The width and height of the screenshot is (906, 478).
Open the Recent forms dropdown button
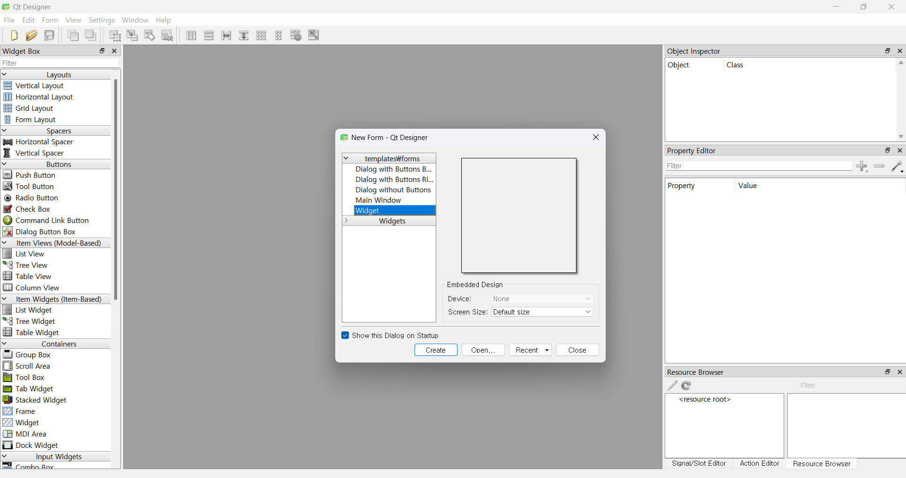[530, 350]
